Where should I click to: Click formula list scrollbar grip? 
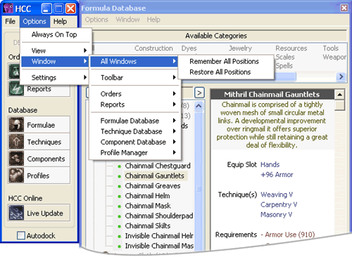point(199,189)
